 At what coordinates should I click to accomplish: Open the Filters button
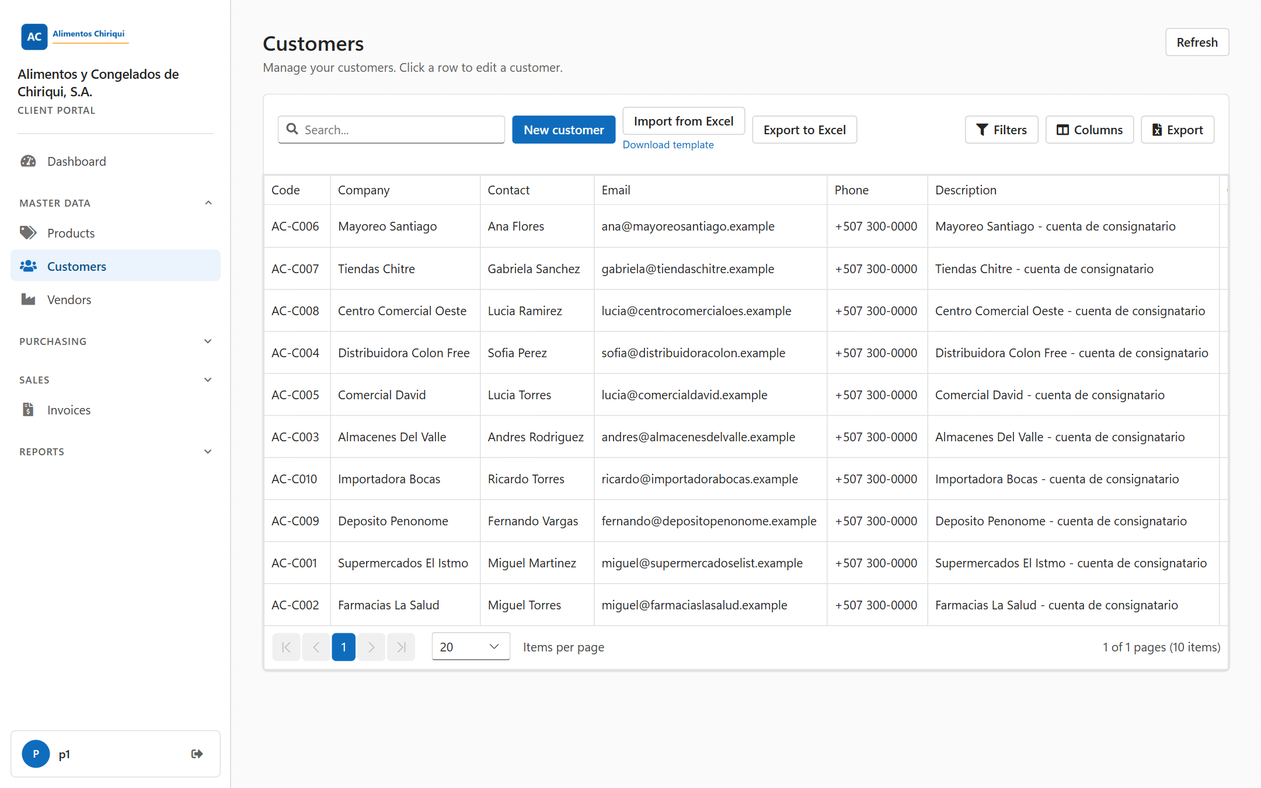(1001, 130)
